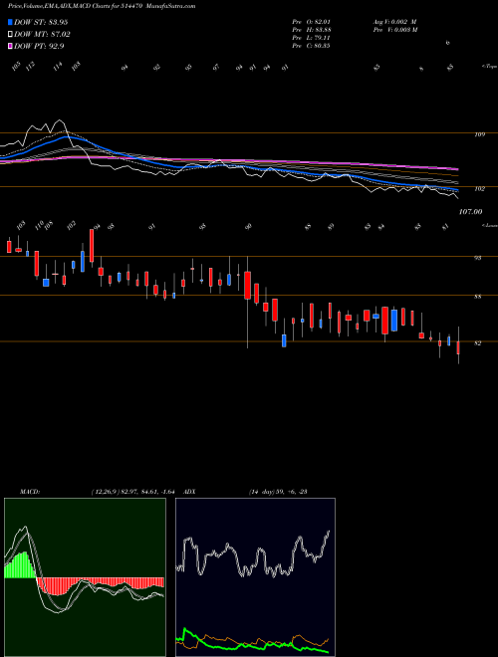Click the 'Pre V: 0.003 M' volume text
The width and height of the screenshot is (498, 657).
pos(394,30)
